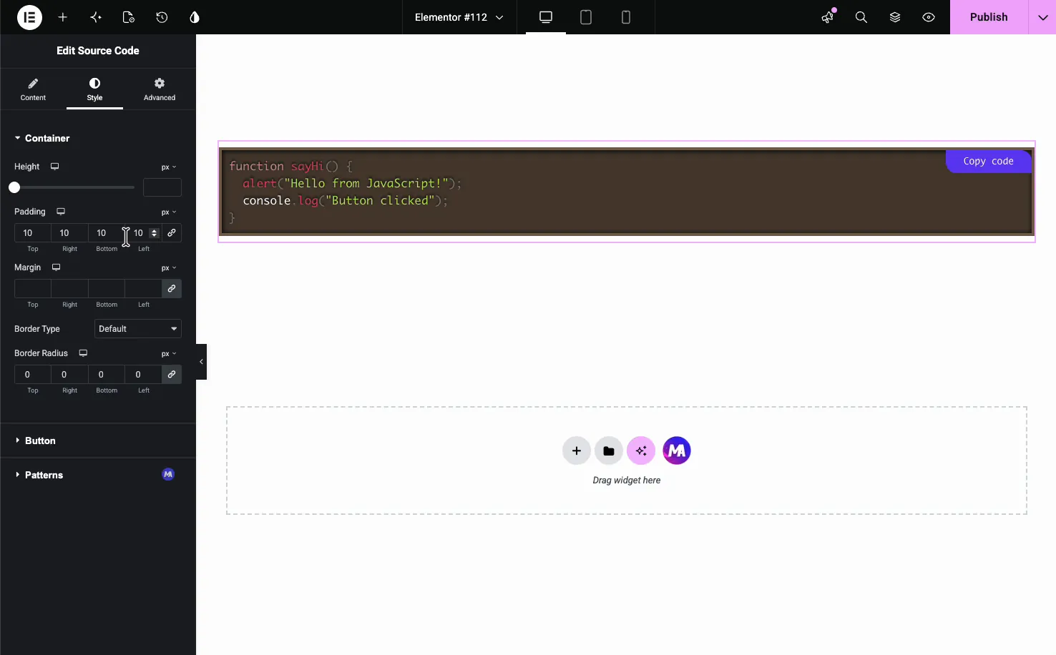This screenshot has height=655, width=1056.
Task: Click the Height slider handle
Action: click(14, 187)
